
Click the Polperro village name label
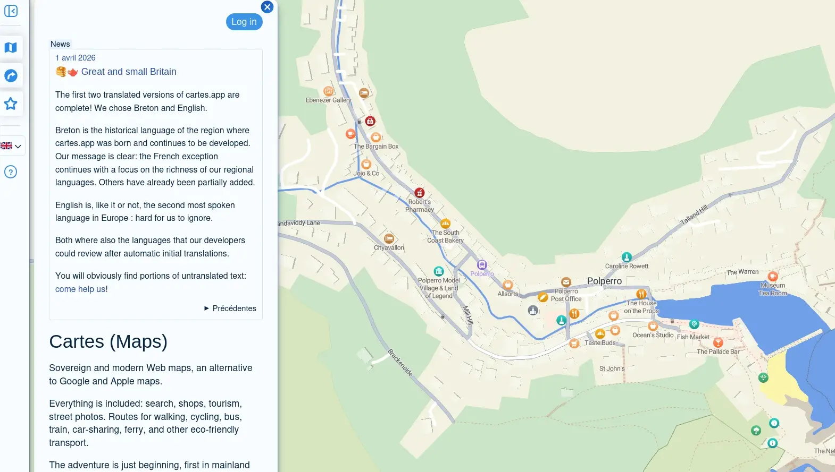(604, 281)
